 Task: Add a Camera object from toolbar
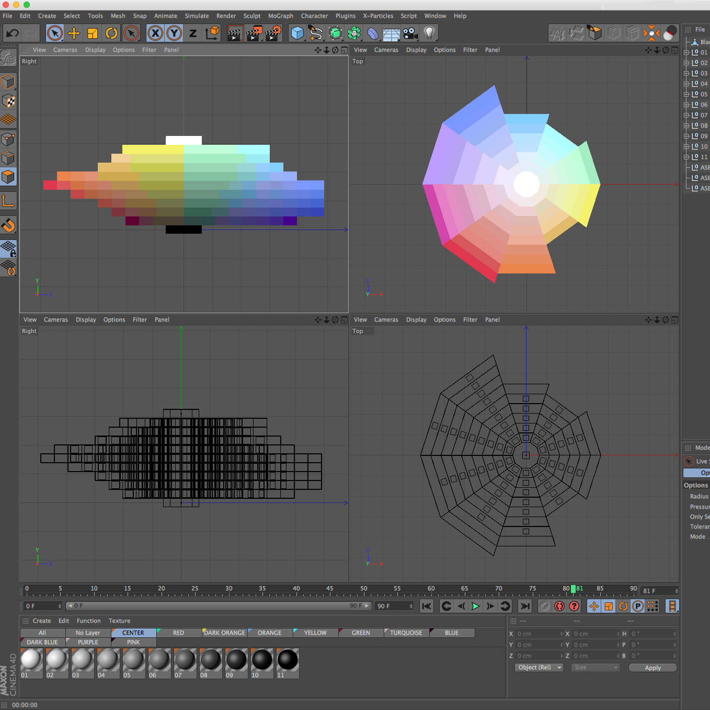tap(410, 33)
